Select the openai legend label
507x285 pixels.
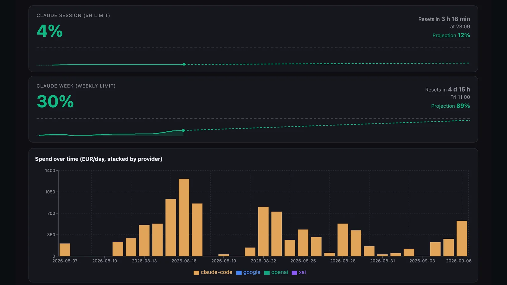pyautogui.click(x=279, y=272)
